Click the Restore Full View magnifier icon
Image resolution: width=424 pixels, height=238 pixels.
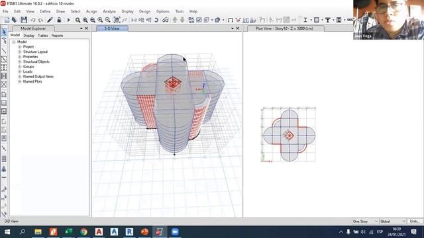(x=85, y=20)
